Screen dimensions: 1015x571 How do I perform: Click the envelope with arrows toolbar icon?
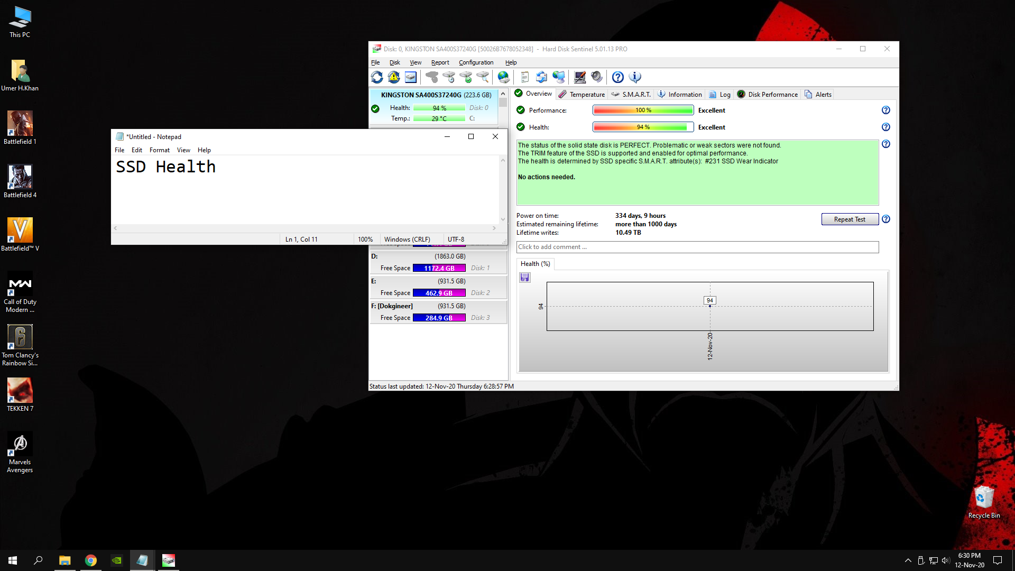(x=542, y=77)
